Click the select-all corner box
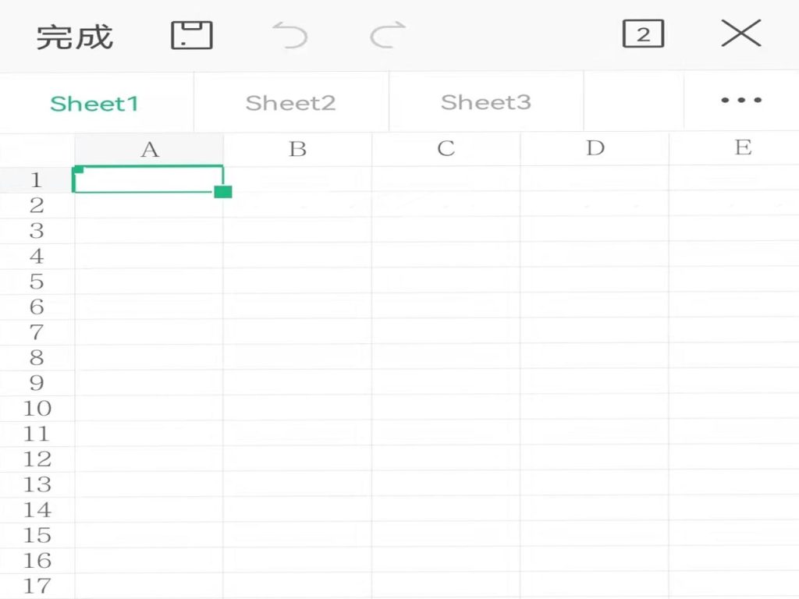 click(37, 148)
